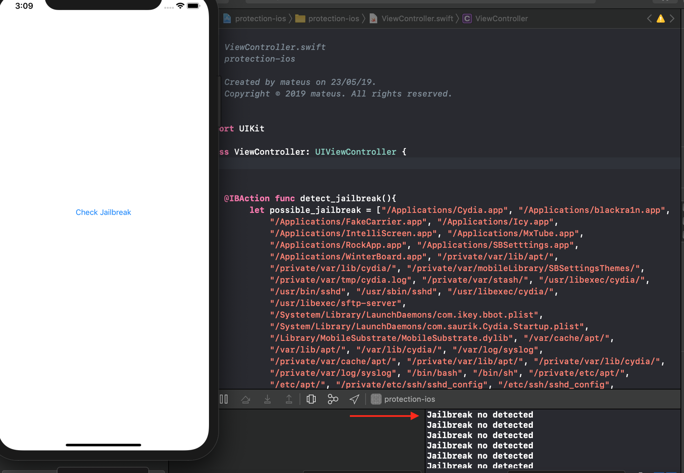Open the protection-ios folder breadcrumb

tap(333, 18)
